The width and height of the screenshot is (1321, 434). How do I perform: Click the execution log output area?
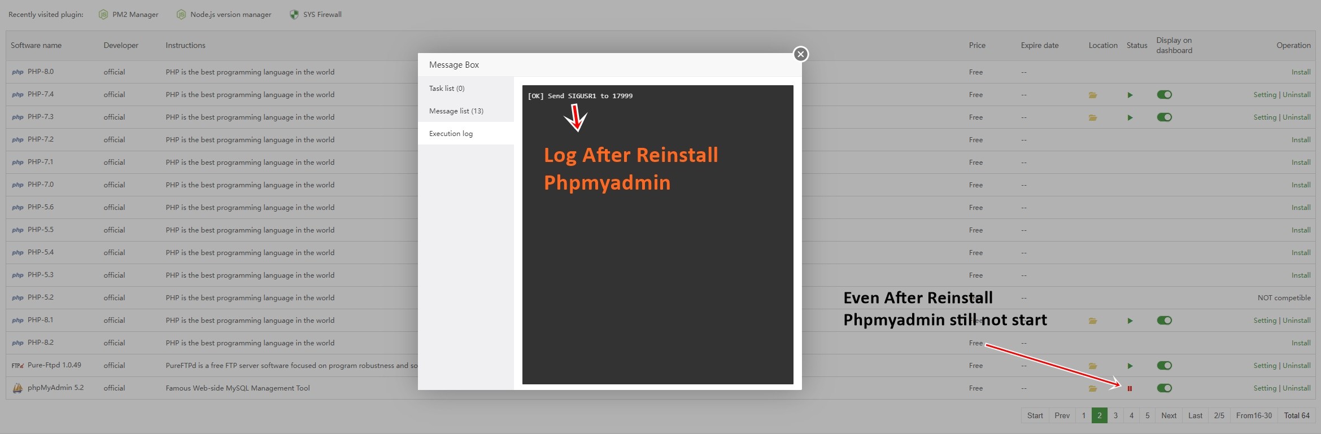click(657, 235)
